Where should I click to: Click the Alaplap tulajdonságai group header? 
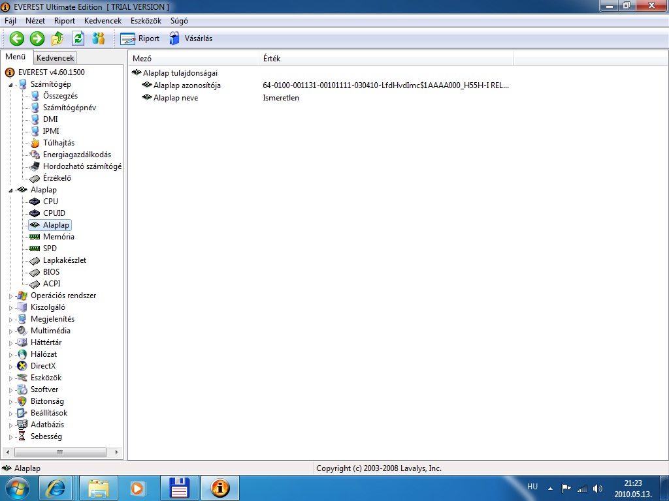(x=180, y=73)
